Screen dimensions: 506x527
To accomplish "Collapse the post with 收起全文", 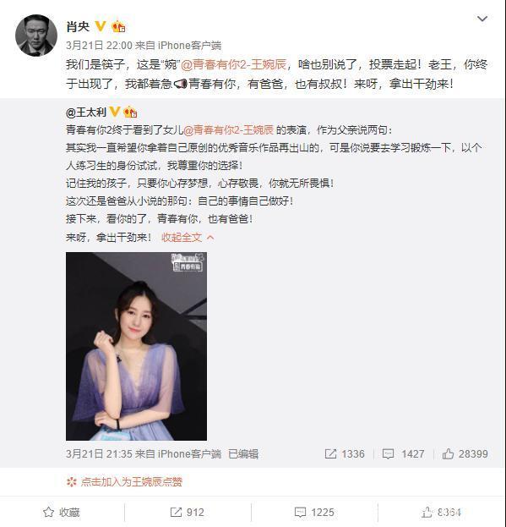I will pyautogui.click(x=188, y=238).
